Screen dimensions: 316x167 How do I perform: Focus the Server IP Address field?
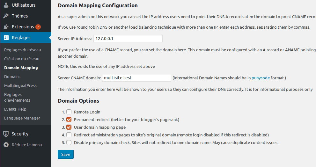pos(128,39)
